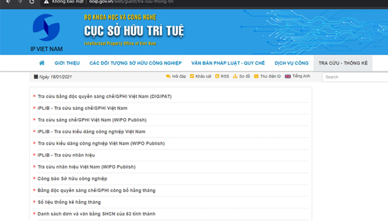Open the Thư điện tử link
Image resolution: width=388 pixels, height=221 pixels.
270,76
